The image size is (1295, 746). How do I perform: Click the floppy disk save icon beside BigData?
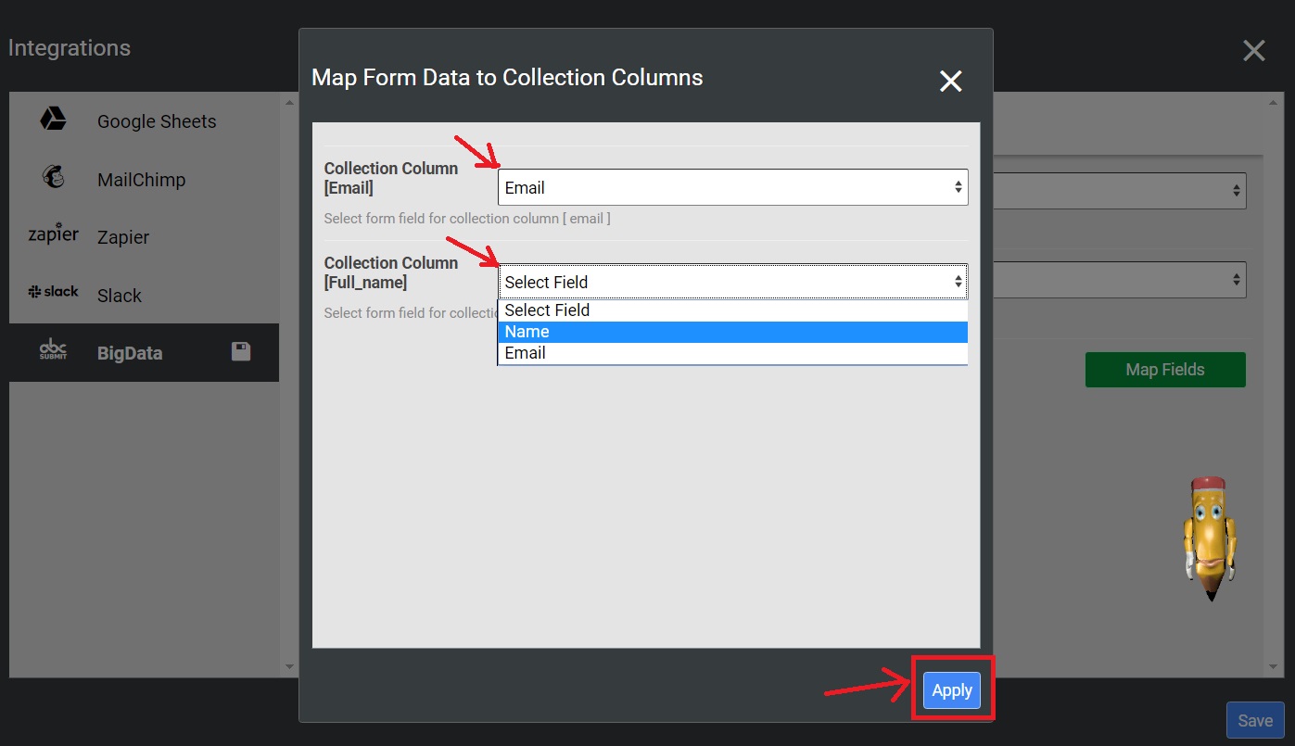241,351
